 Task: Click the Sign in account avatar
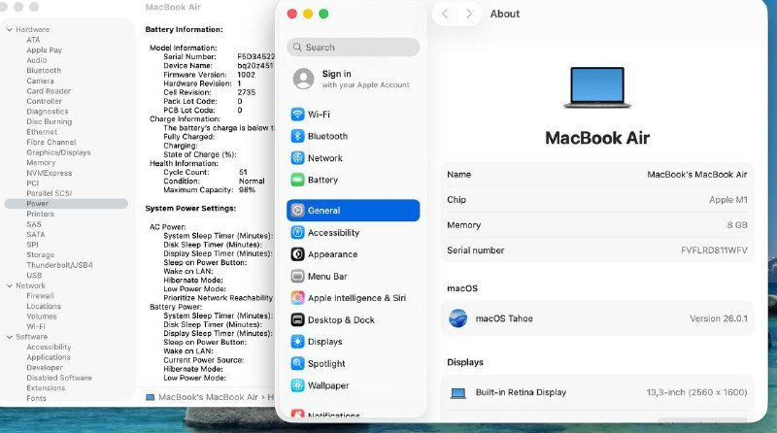(x=303, y=79)
